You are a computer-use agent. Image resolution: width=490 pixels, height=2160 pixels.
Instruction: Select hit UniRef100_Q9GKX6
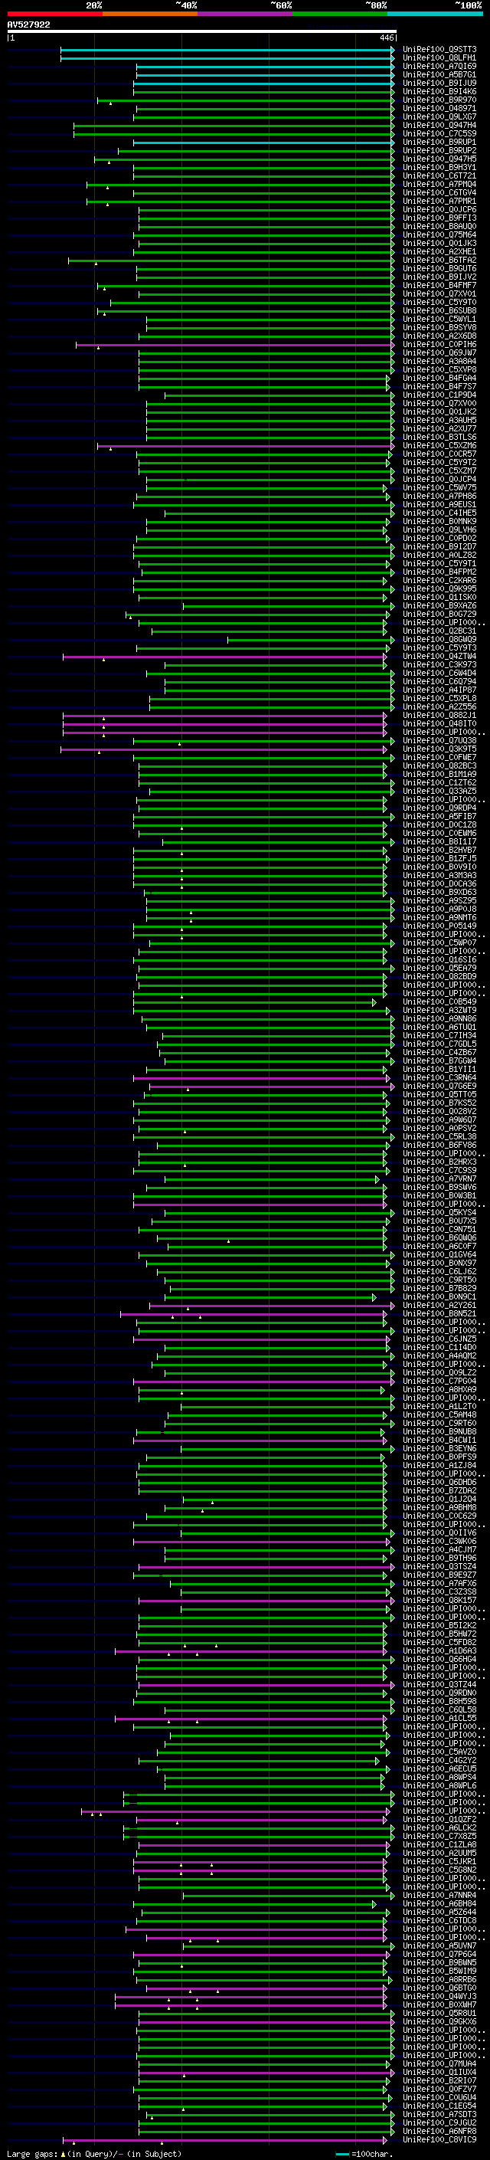439,2021
